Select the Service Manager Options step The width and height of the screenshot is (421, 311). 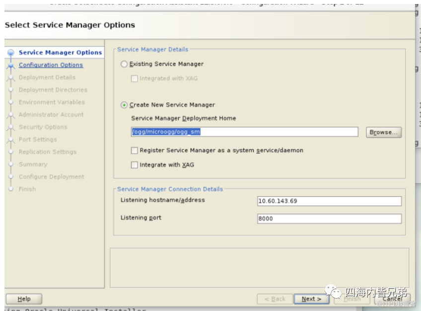click(60, 53)
